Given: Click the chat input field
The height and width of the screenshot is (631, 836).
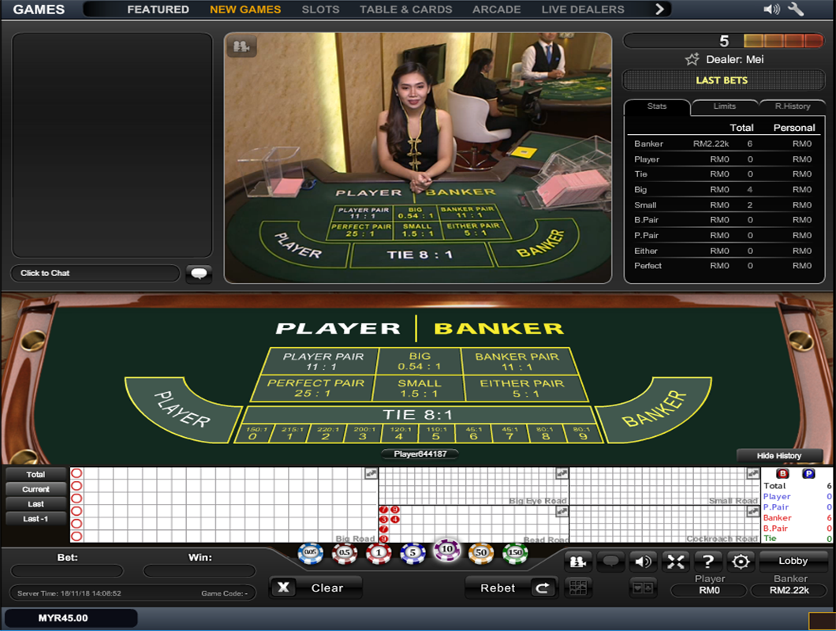Looking at the screenshot, I should (95, 273).
